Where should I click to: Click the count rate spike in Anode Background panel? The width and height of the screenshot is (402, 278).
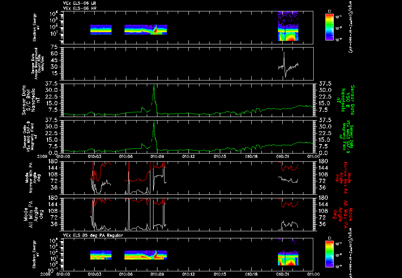(284, 54)
